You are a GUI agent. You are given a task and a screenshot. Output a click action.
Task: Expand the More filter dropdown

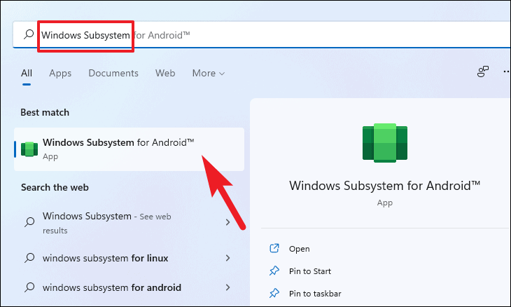[208, 74]
